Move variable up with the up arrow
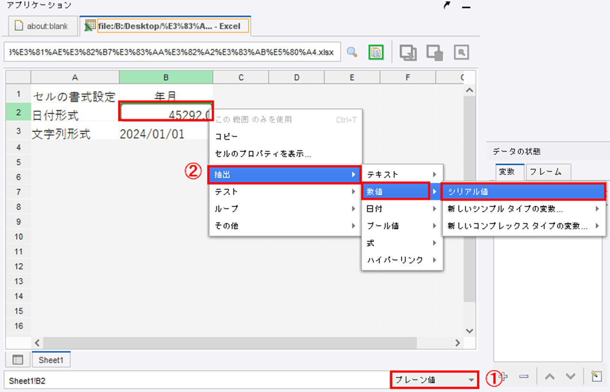 click(x=550, y=377)
